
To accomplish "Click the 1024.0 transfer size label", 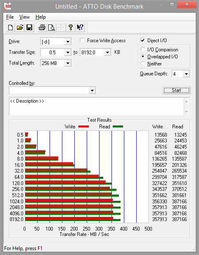I will coord(17,202).
